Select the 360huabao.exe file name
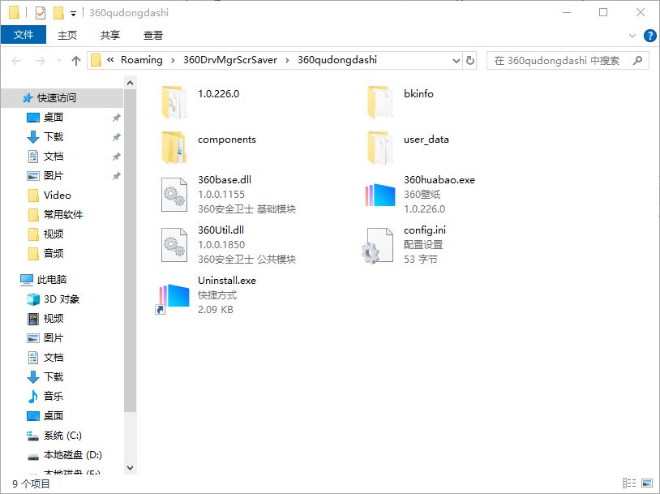This screenshot has height=494, width=660. tap(439, 180)
